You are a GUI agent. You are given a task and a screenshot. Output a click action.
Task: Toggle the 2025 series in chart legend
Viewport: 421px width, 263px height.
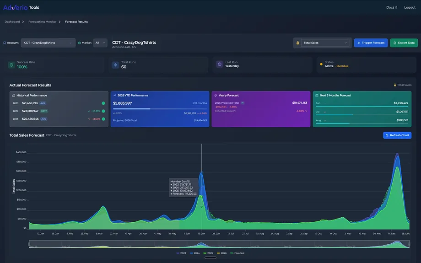coord(208,253)
